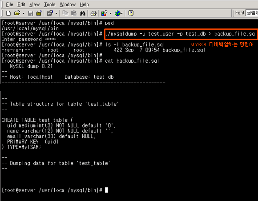Image resolution: width=258 pixels, height=201 pixels.
Task: Open the File menu
Action: (x=9, y=4)
